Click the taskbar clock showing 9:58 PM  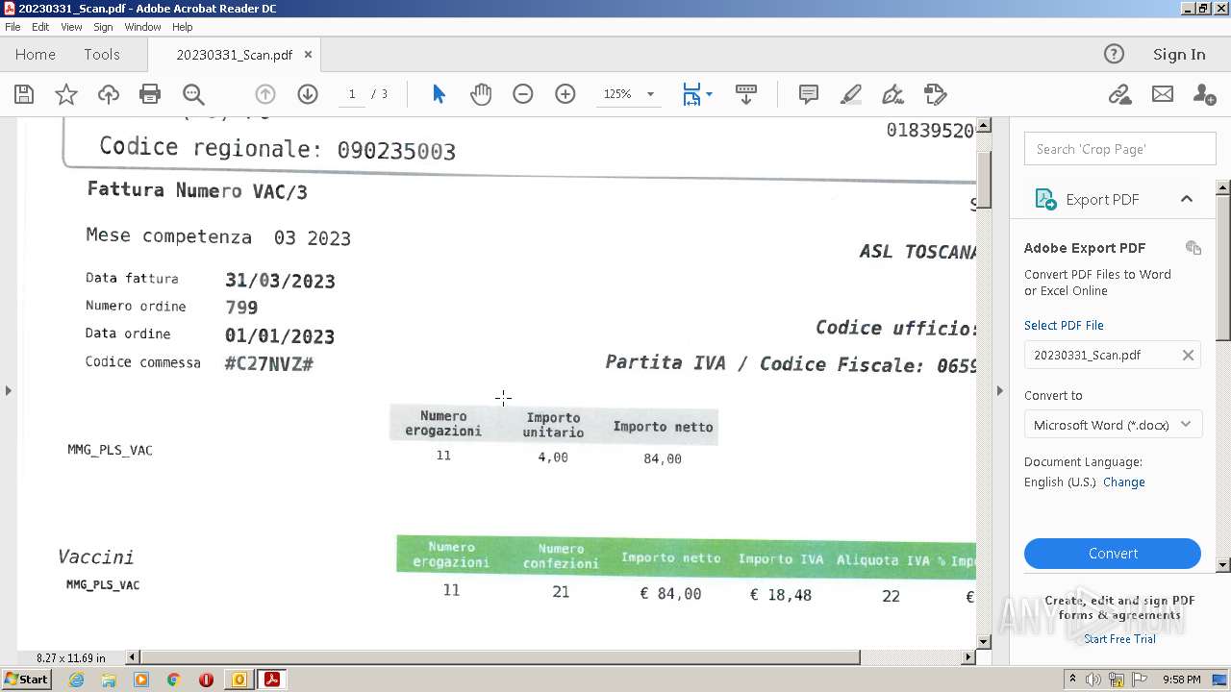point(1181,680)
